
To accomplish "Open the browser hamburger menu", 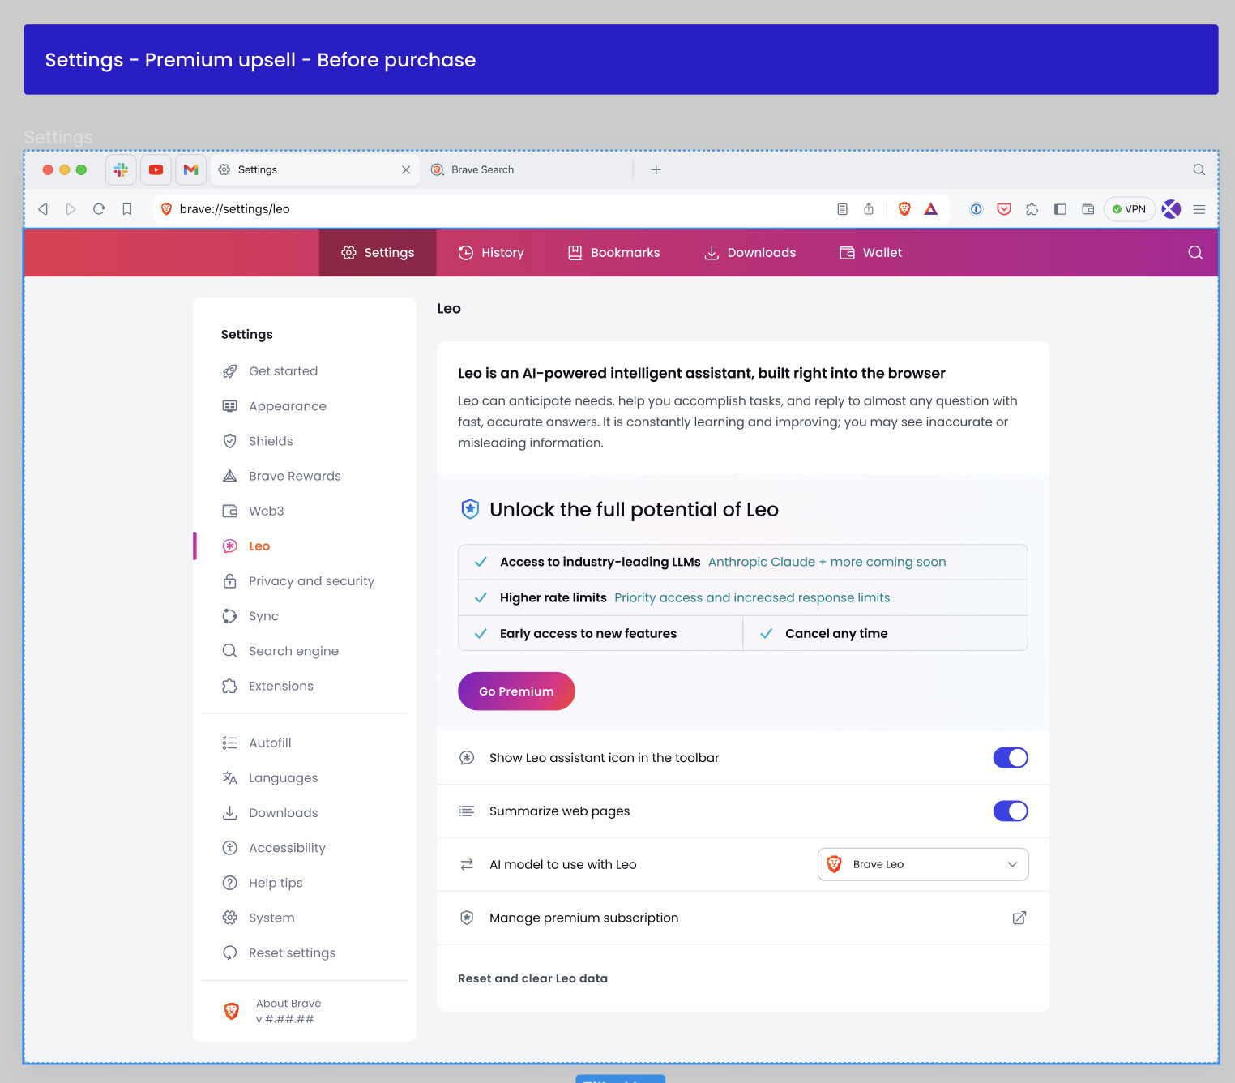I will pyautogui.click(x=1199, y=209).
